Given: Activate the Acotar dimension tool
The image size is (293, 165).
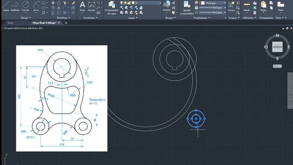Looking at the screenshot, I should (x=92, y=6).
